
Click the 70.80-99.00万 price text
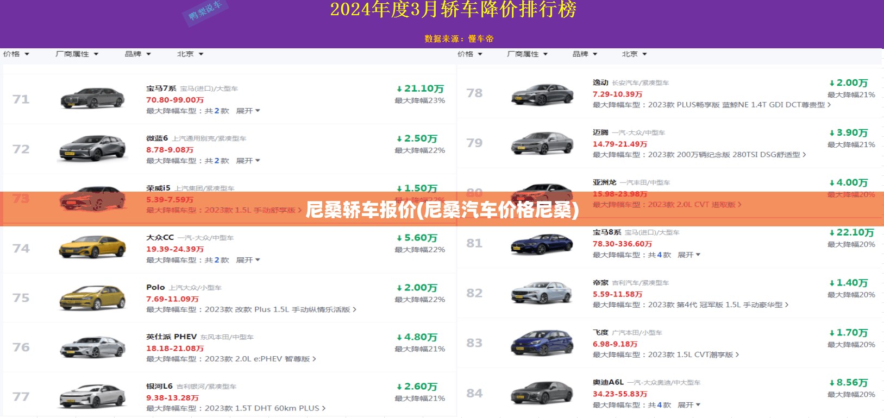[x=175, y=100]
